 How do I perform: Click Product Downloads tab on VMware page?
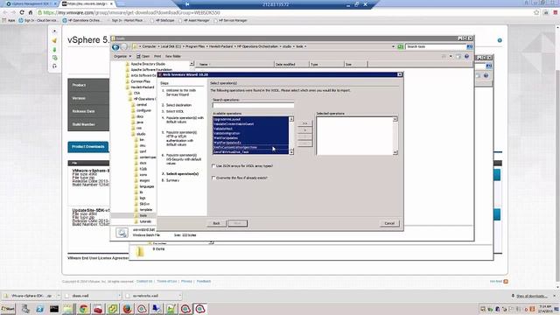87,147
